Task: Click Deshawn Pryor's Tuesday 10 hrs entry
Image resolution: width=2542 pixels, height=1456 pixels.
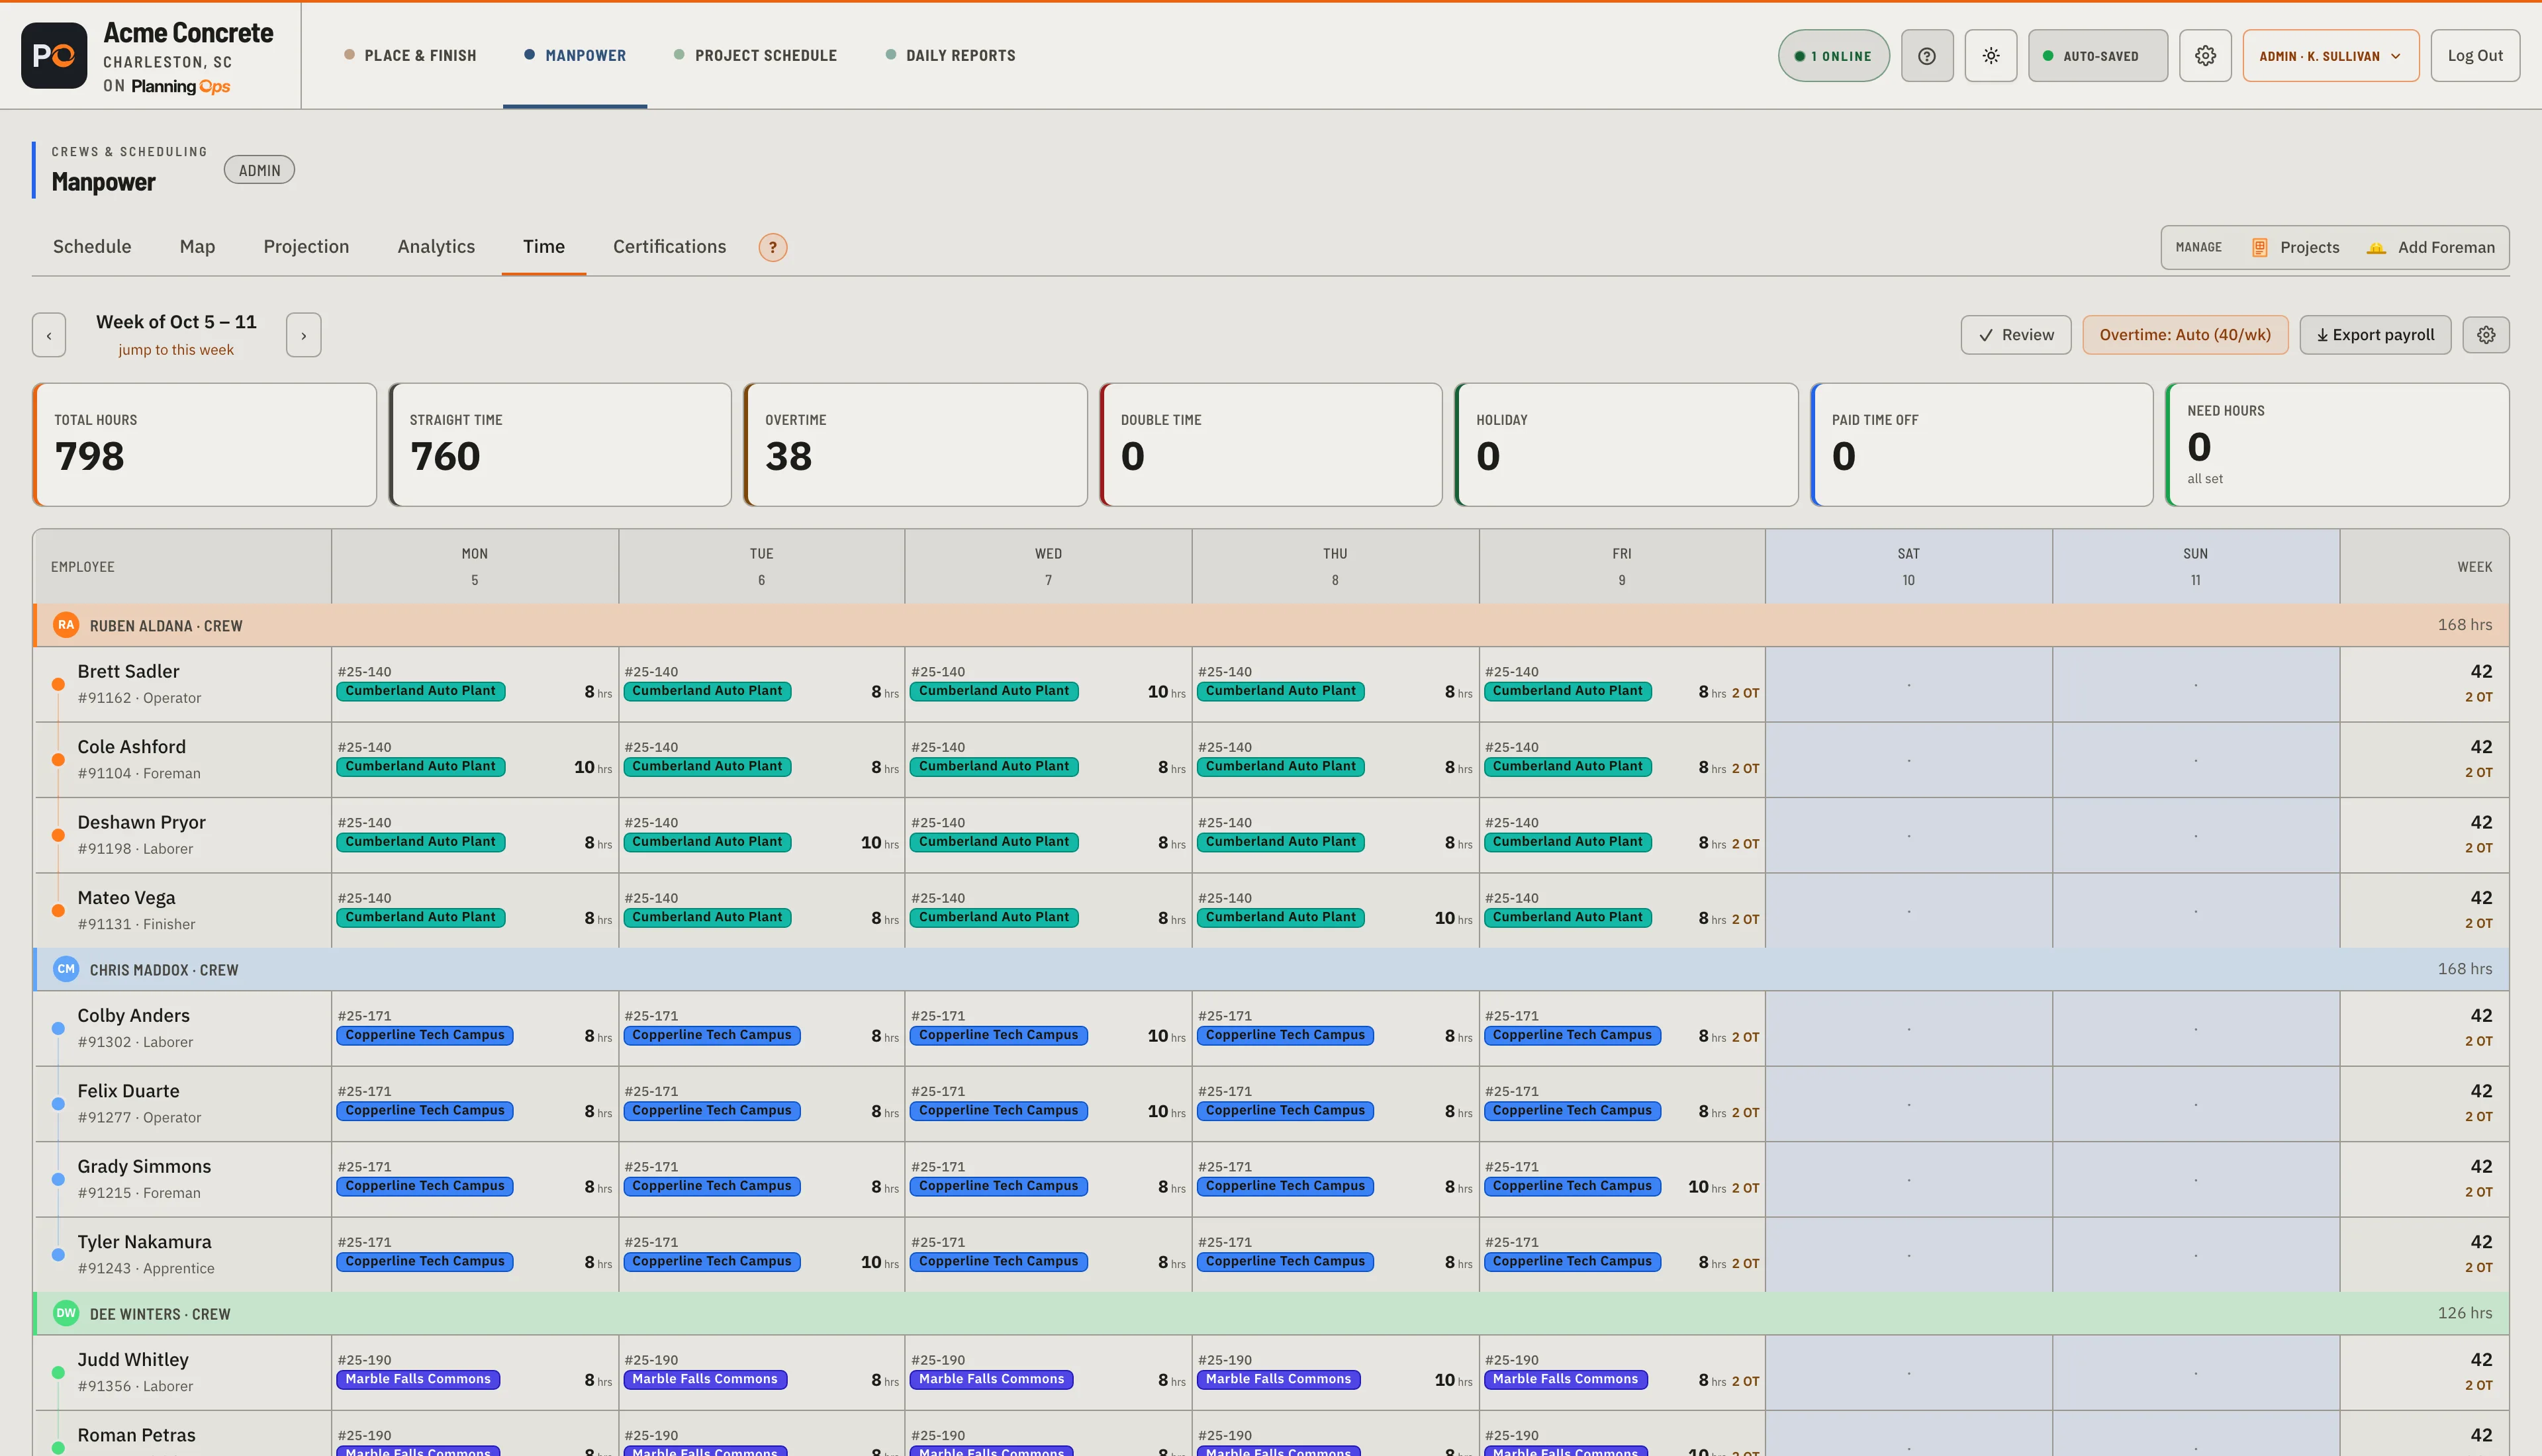Action: click(x=879, y=843)
